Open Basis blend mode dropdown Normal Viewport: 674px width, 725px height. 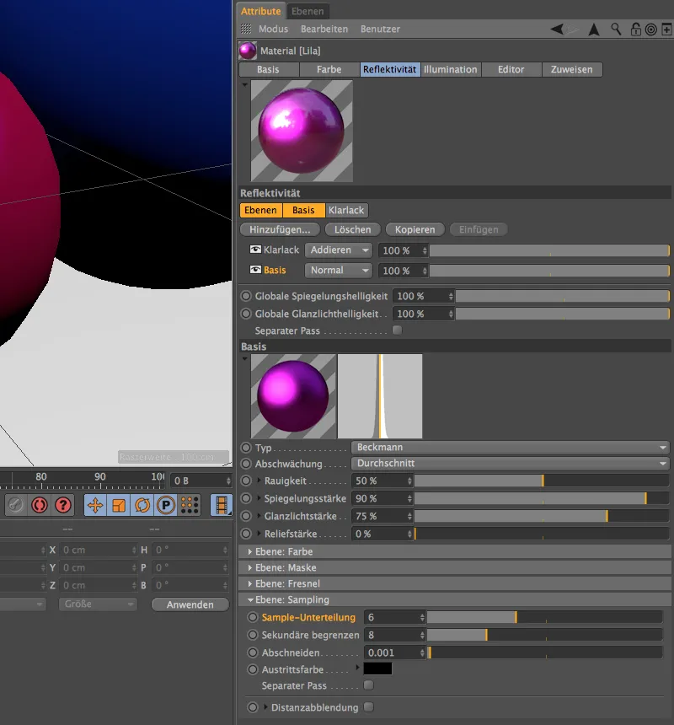(x=339, y=271)
